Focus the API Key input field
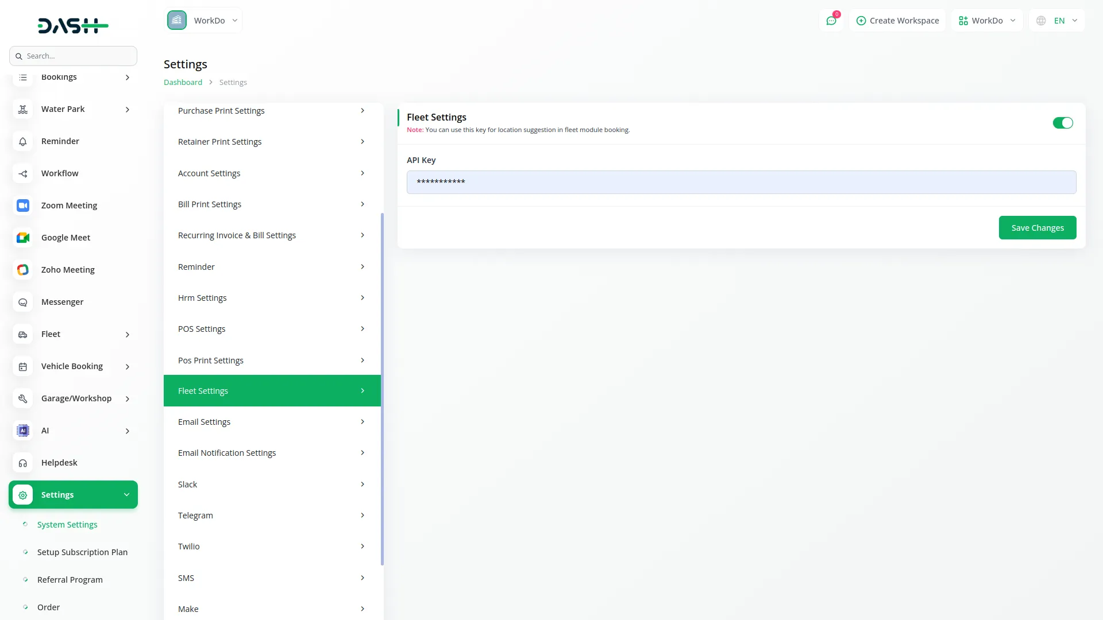 [x=741, y=182]
